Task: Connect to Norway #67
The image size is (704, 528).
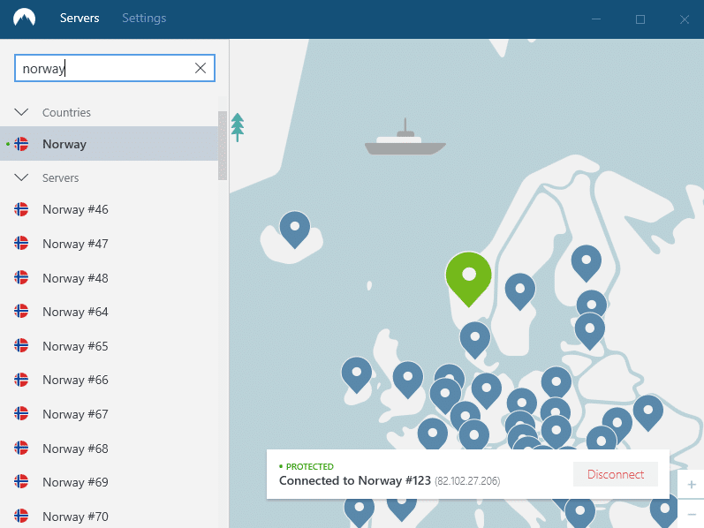Action: (110, 414)
